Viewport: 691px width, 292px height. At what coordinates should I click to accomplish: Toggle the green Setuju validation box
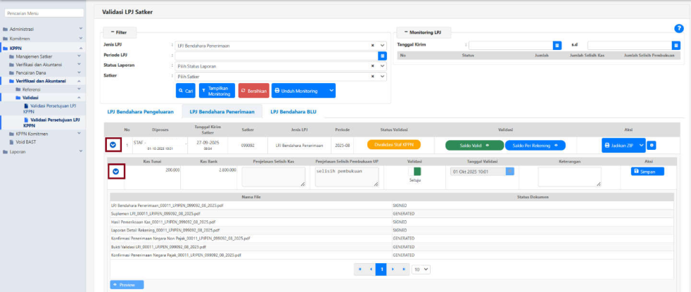click(x=417, y=171)
